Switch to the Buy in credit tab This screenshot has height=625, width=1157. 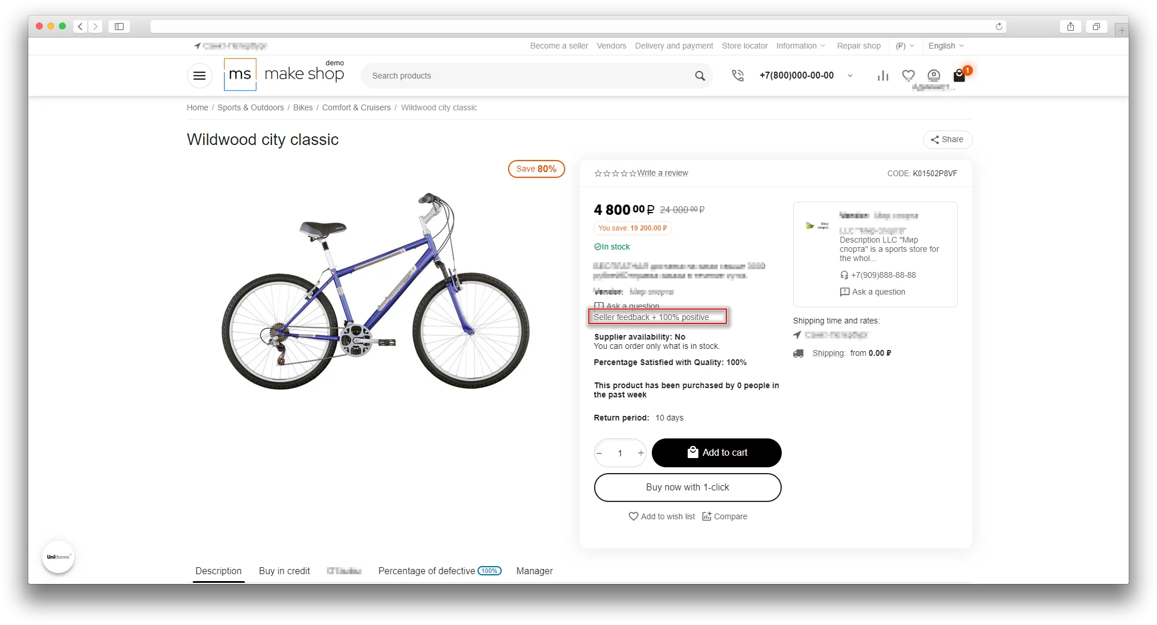click(x=284, y=571)
